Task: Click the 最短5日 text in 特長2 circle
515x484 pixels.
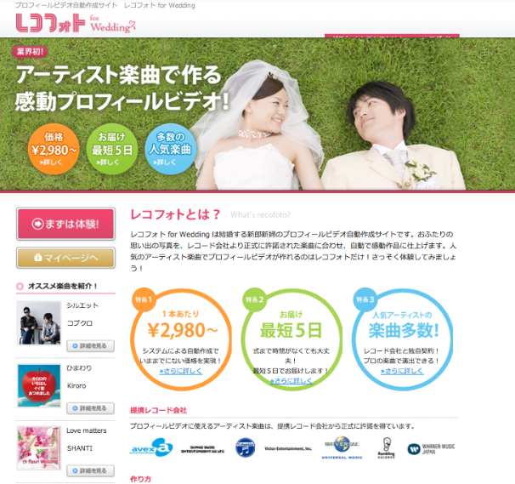Action: pyautogui.click(x=291, y=330)
